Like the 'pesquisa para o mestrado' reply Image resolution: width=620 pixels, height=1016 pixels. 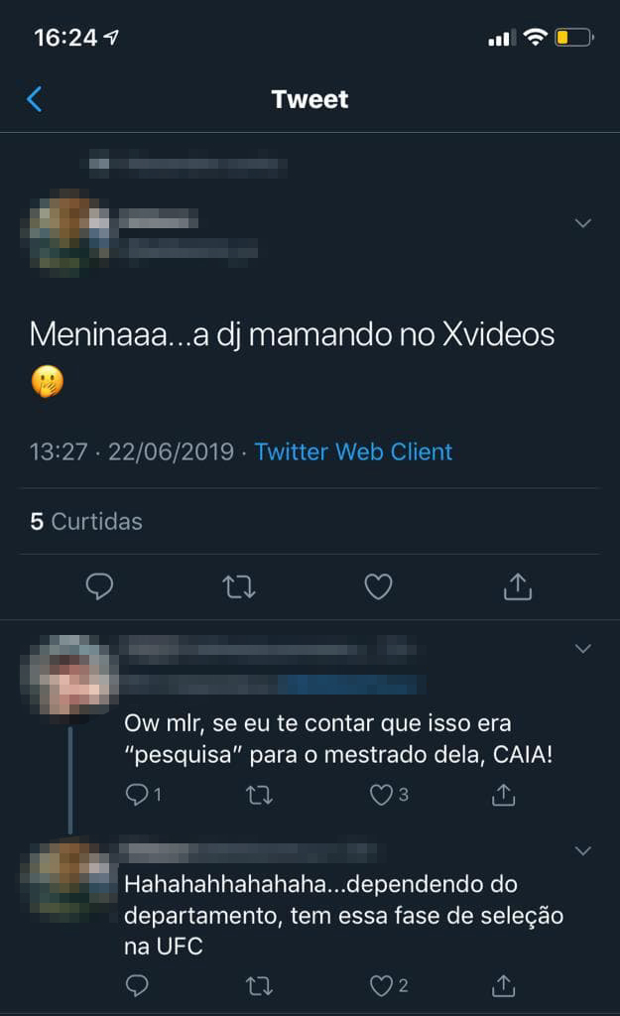point(389,795)
